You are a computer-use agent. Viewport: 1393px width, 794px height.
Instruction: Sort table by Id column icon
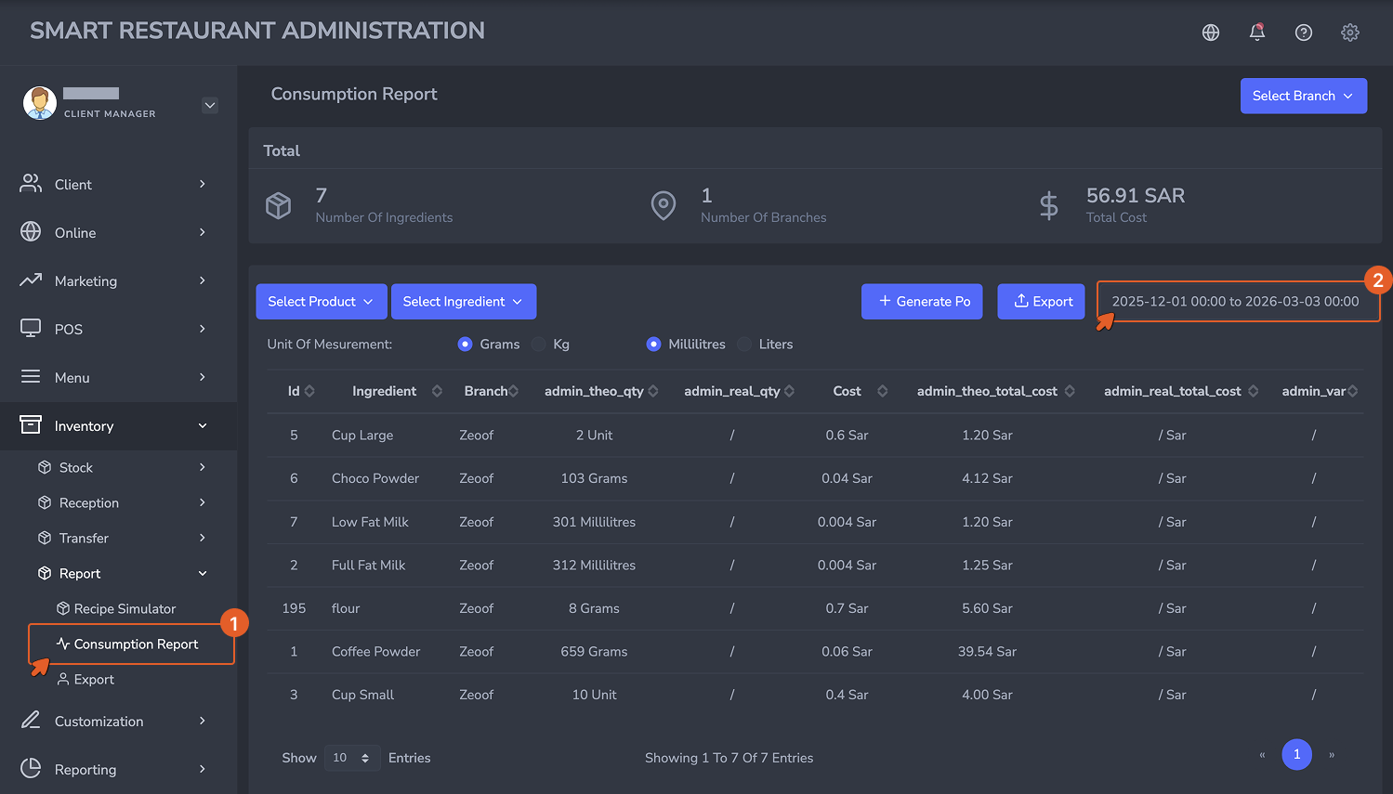[309, 391]
